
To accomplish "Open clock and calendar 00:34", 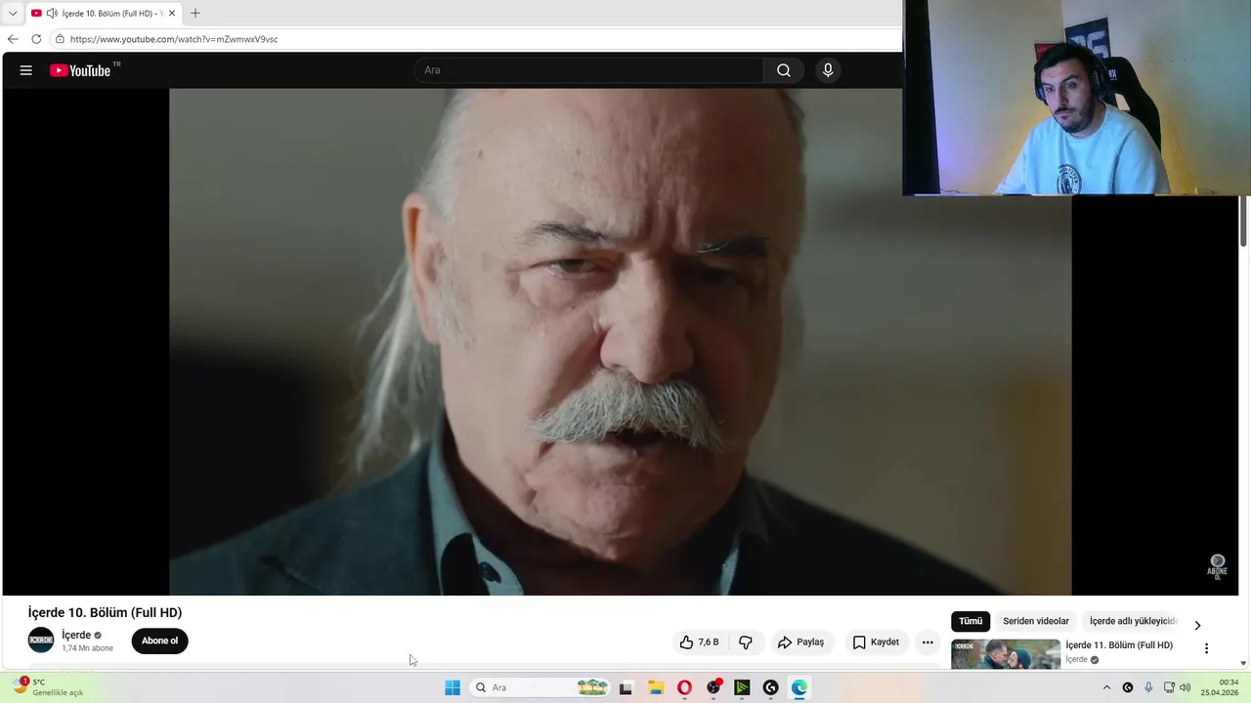I will pyautogui.click(x=1219, y=687).
